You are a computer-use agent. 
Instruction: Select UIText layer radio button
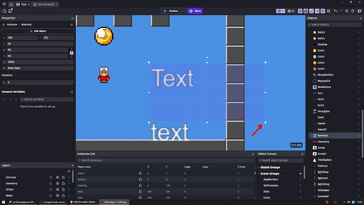coord(51,190)
